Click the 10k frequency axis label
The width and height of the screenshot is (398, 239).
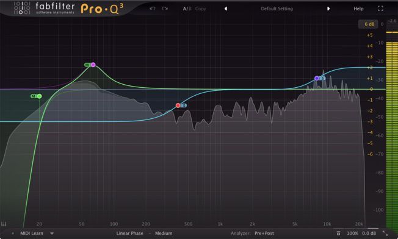327,224
